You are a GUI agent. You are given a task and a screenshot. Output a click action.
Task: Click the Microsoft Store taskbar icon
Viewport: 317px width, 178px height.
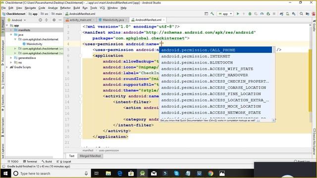(x=131, y=173)
